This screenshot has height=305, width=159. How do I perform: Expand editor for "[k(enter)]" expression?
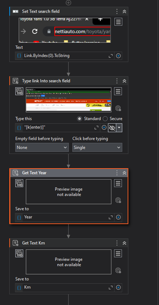point(96,128)
